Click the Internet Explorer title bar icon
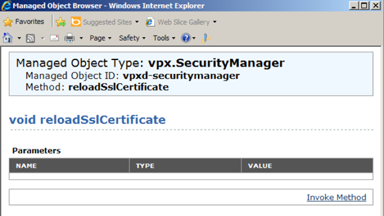Viewport: 384px width, 216px height. (x=7, y=5)
